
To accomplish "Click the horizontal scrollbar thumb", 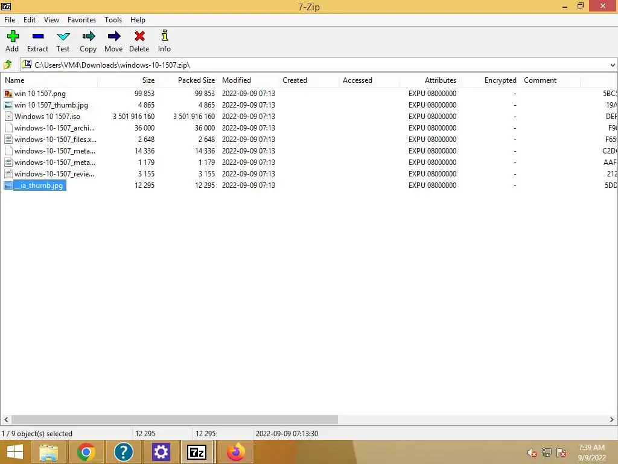I will [174, 419].
